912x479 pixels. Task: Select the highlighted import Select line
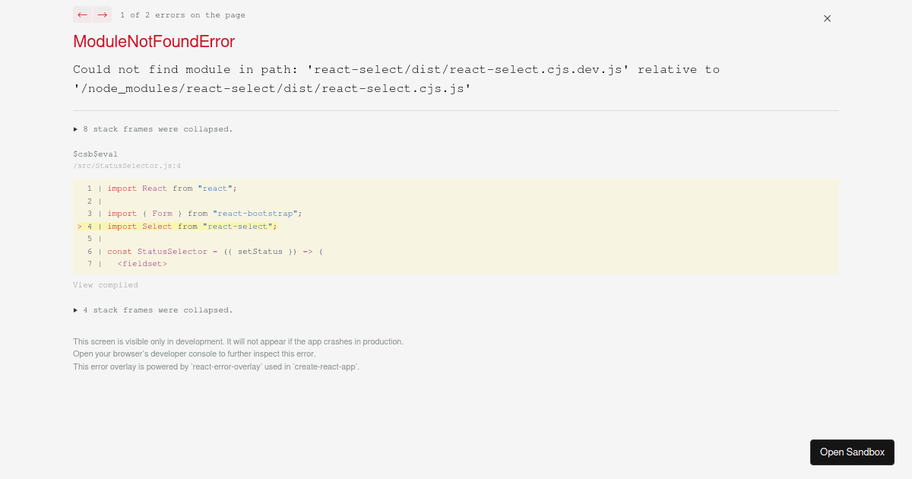click(x=182, y=226)
